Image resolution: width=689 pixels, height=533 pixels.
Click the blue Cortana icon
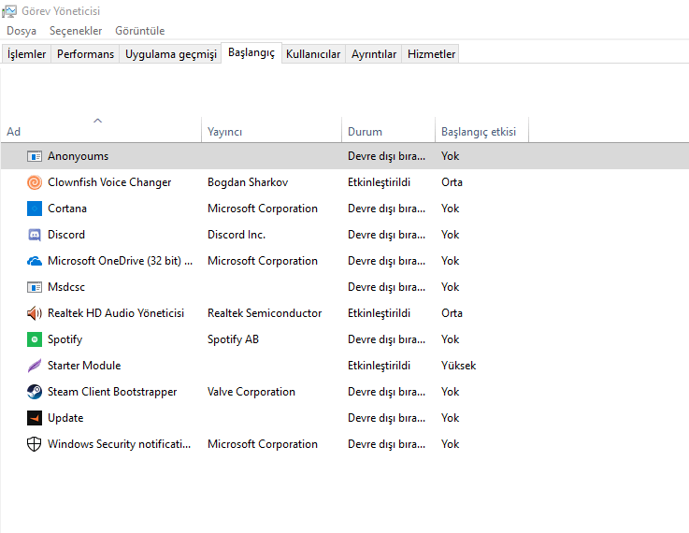coord(35,209)
